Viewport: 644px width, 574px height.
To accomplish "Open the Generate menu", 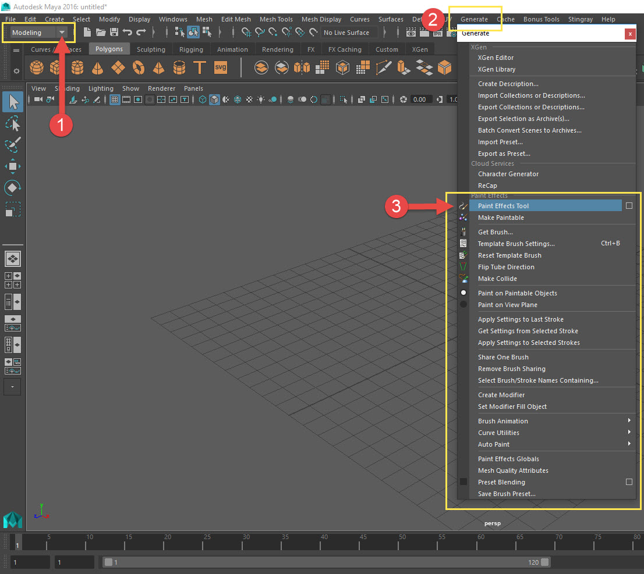I will pyautogui.click(x=475, y=19).
